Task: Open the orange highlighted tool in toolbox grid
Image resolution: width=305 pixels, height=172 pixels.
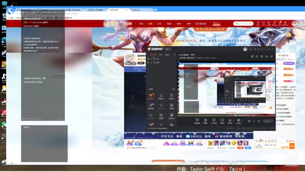Action: coord(151,96)
